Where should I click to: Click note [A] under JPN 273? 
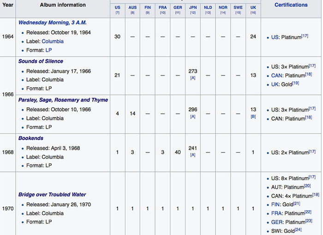192,78
